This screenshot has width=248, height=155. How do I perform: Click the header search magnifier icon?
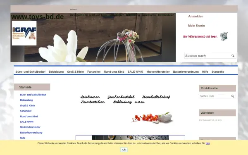233,56
